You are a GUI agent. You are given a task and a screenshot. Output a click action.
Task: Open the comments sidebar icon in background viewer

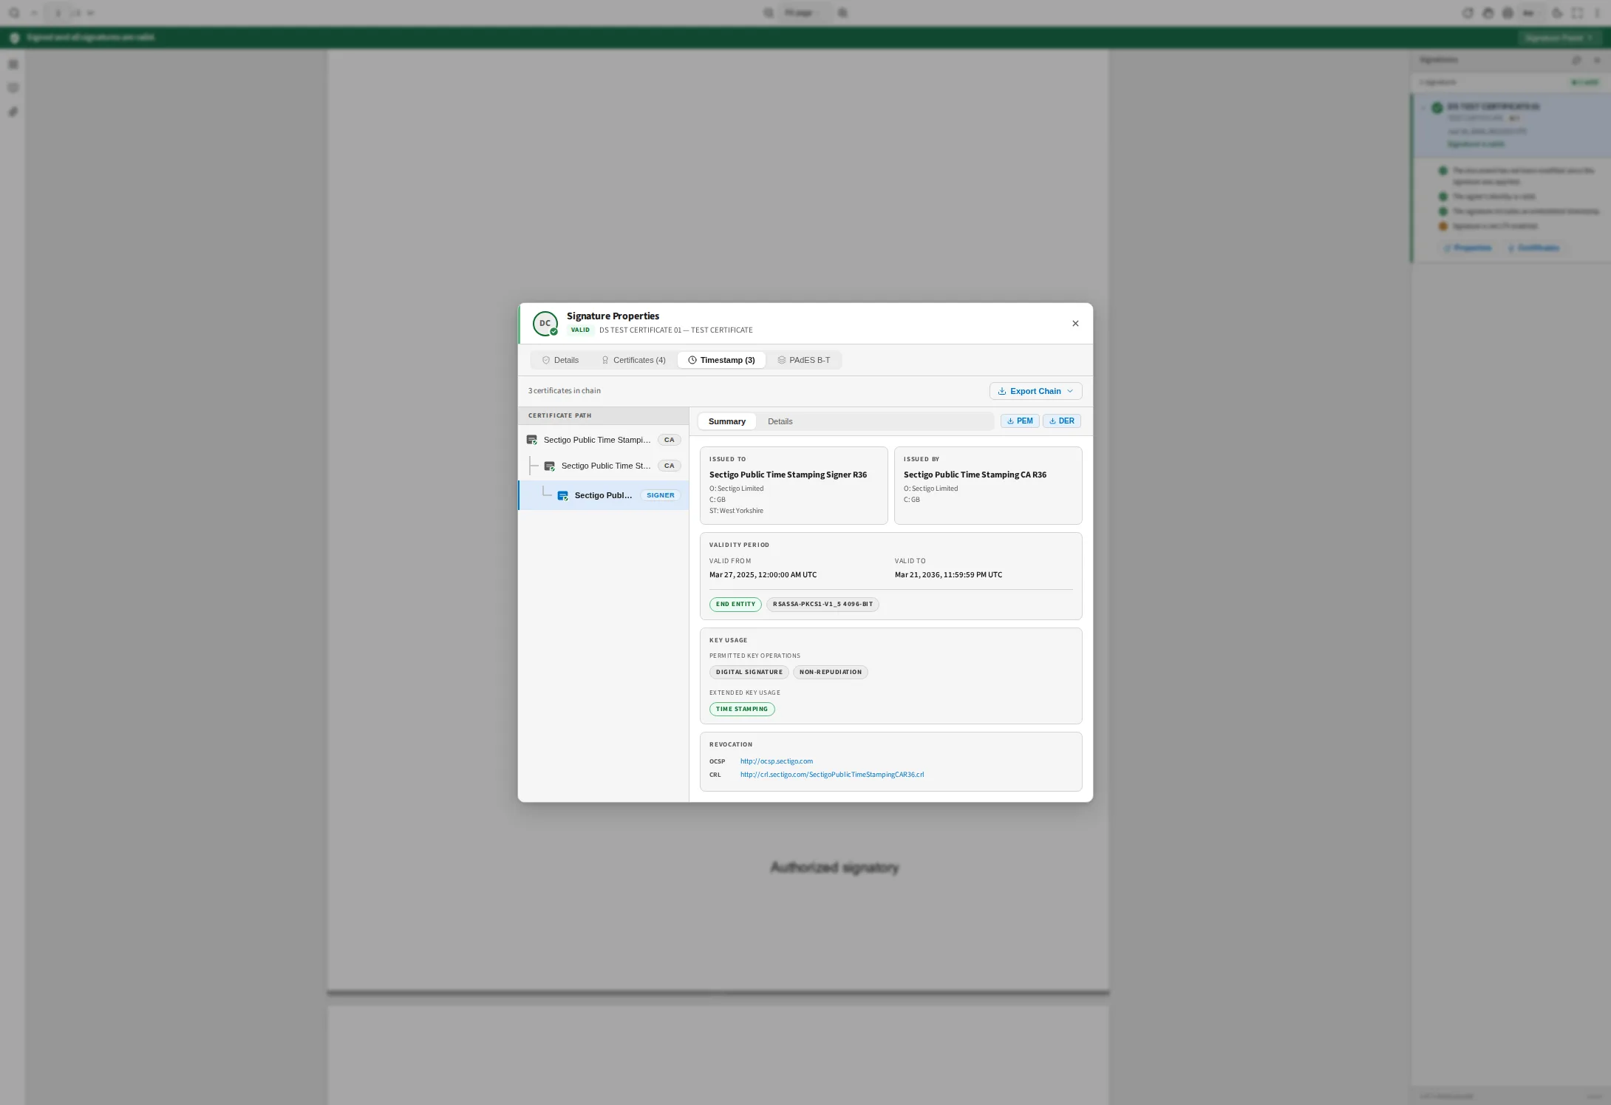pyautogui.click(x=13, y=88)
